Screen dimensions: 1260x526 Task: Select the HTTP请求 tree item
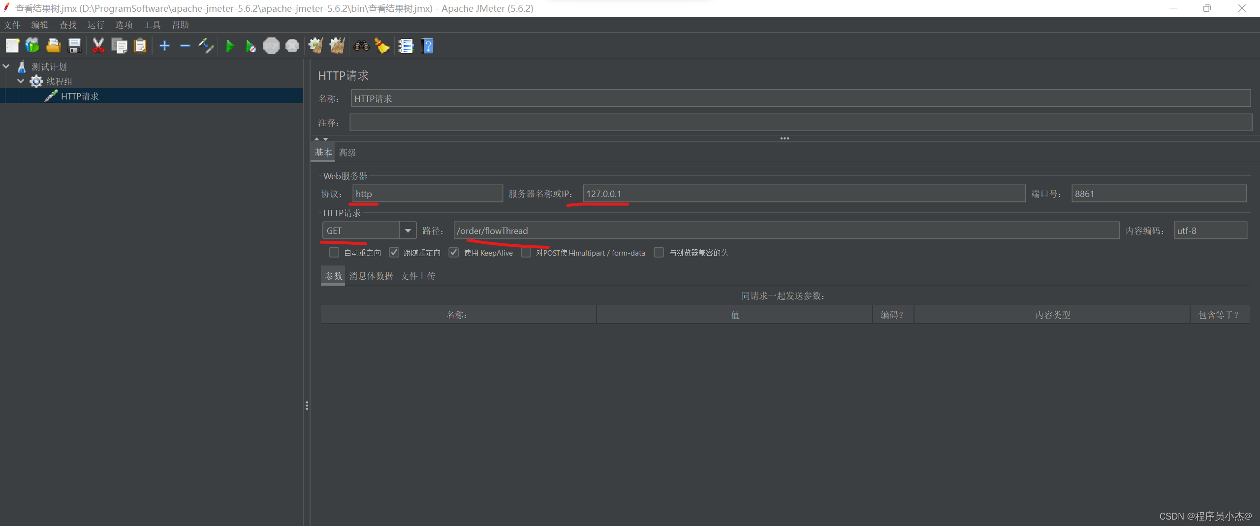[80, 96]
